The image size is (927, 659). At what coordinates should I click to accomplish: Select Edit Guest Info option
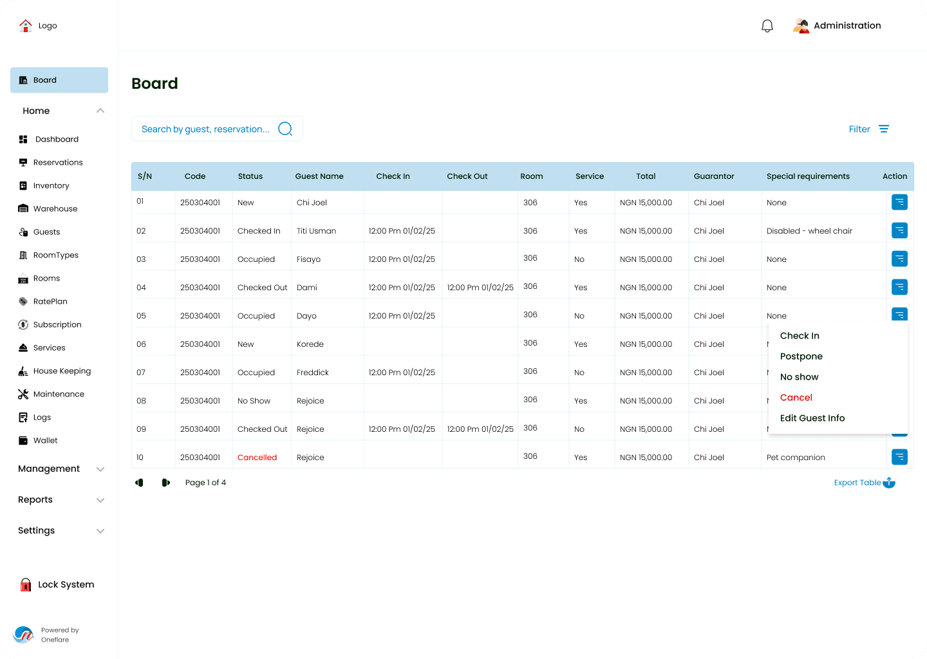[812, 418]
